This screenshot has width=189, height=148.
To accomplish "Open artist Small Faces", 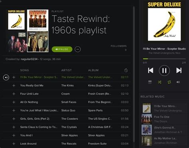I will pos(69,102).
